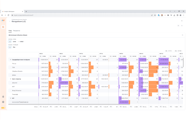This screenshot has width=186, height=120.
Task: Toggle the yellow switch in sidebar
Action: coord(3,108)
